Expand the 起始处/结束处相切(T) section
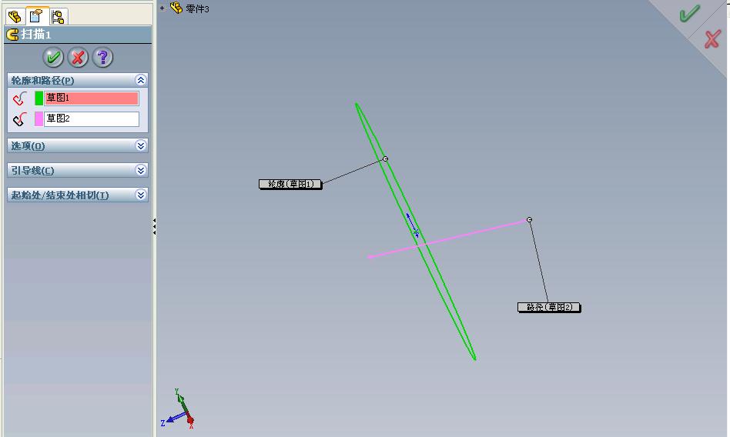 [141, 195]
